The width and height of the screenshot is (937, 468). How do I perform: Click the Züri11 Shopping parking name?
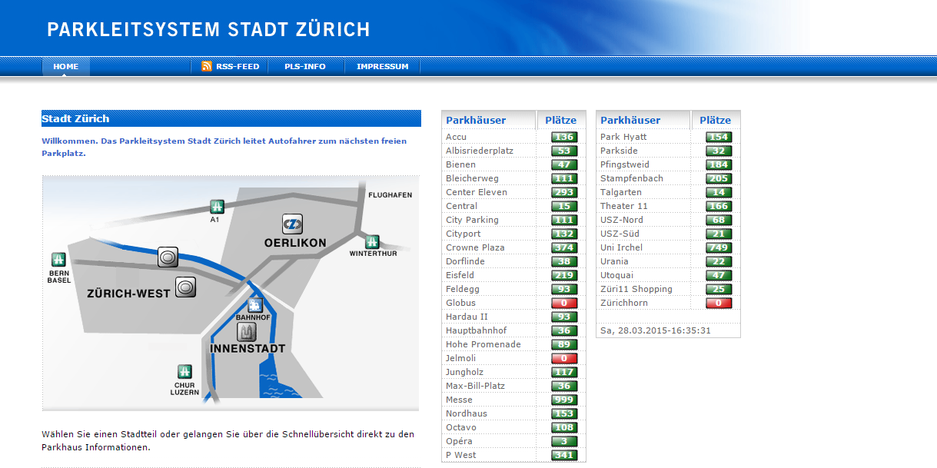[636, 289]
